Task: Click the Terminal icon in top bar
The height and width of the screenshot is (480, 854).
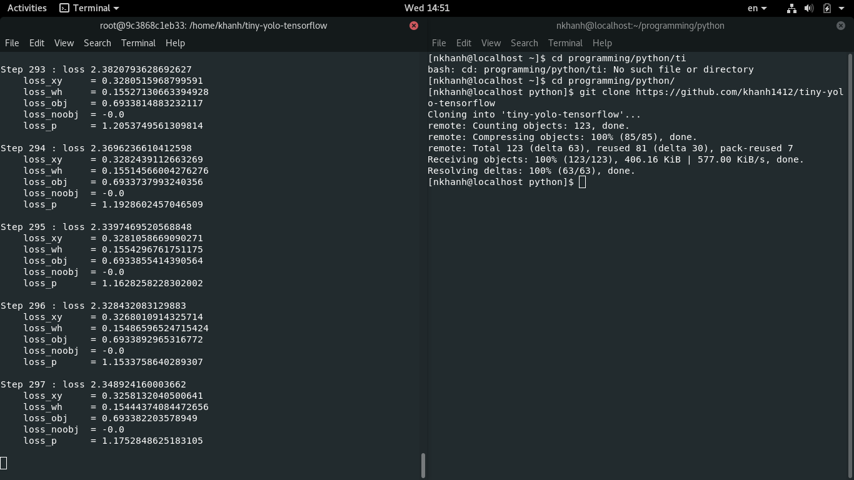Action: pyautogui.click(x=64, y=8)
